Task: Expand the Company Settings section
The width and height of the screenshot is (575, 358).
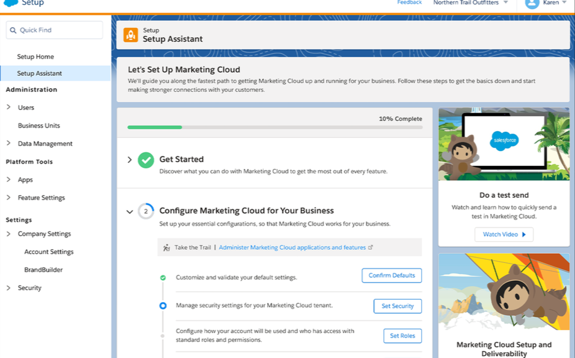Action: pyautogui.click(x=9, y=234)
